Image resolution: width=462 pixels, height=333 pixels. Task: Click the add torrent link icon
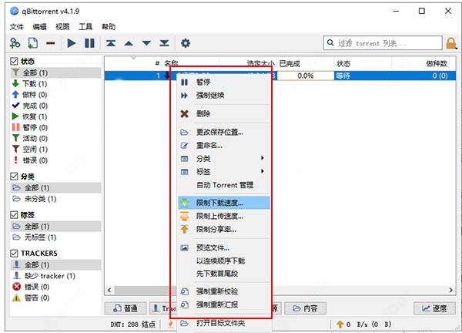[15, 43]
